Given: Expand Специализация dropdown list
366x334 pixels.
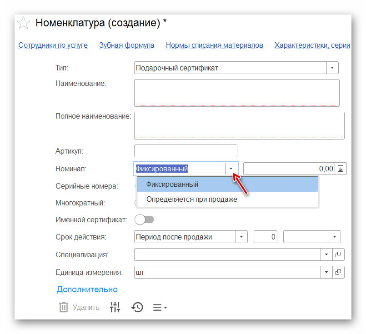Looking at the screenshot, I should pyautogui.click(x=326, y=254).
